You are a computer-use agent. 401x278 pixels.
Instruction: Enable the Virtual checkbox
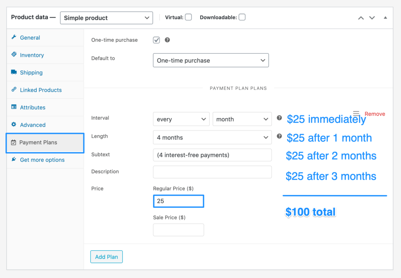point(188,17)
